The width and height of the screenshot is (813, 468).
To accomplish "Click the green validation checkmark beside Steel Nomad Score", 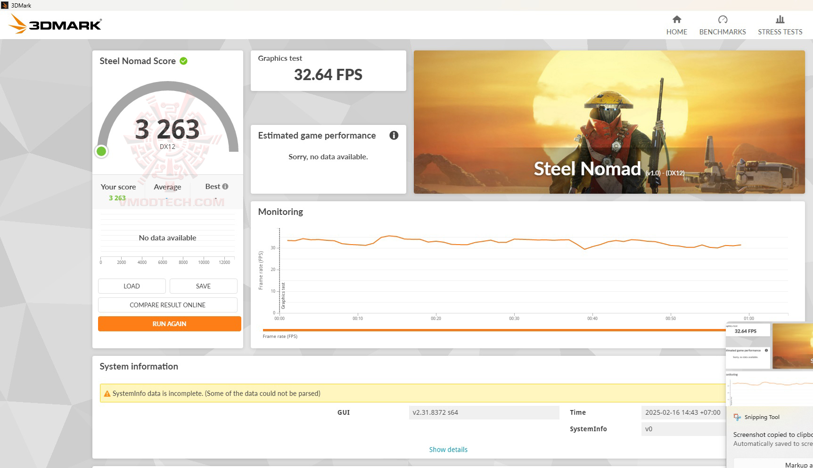I will [184, 61].
